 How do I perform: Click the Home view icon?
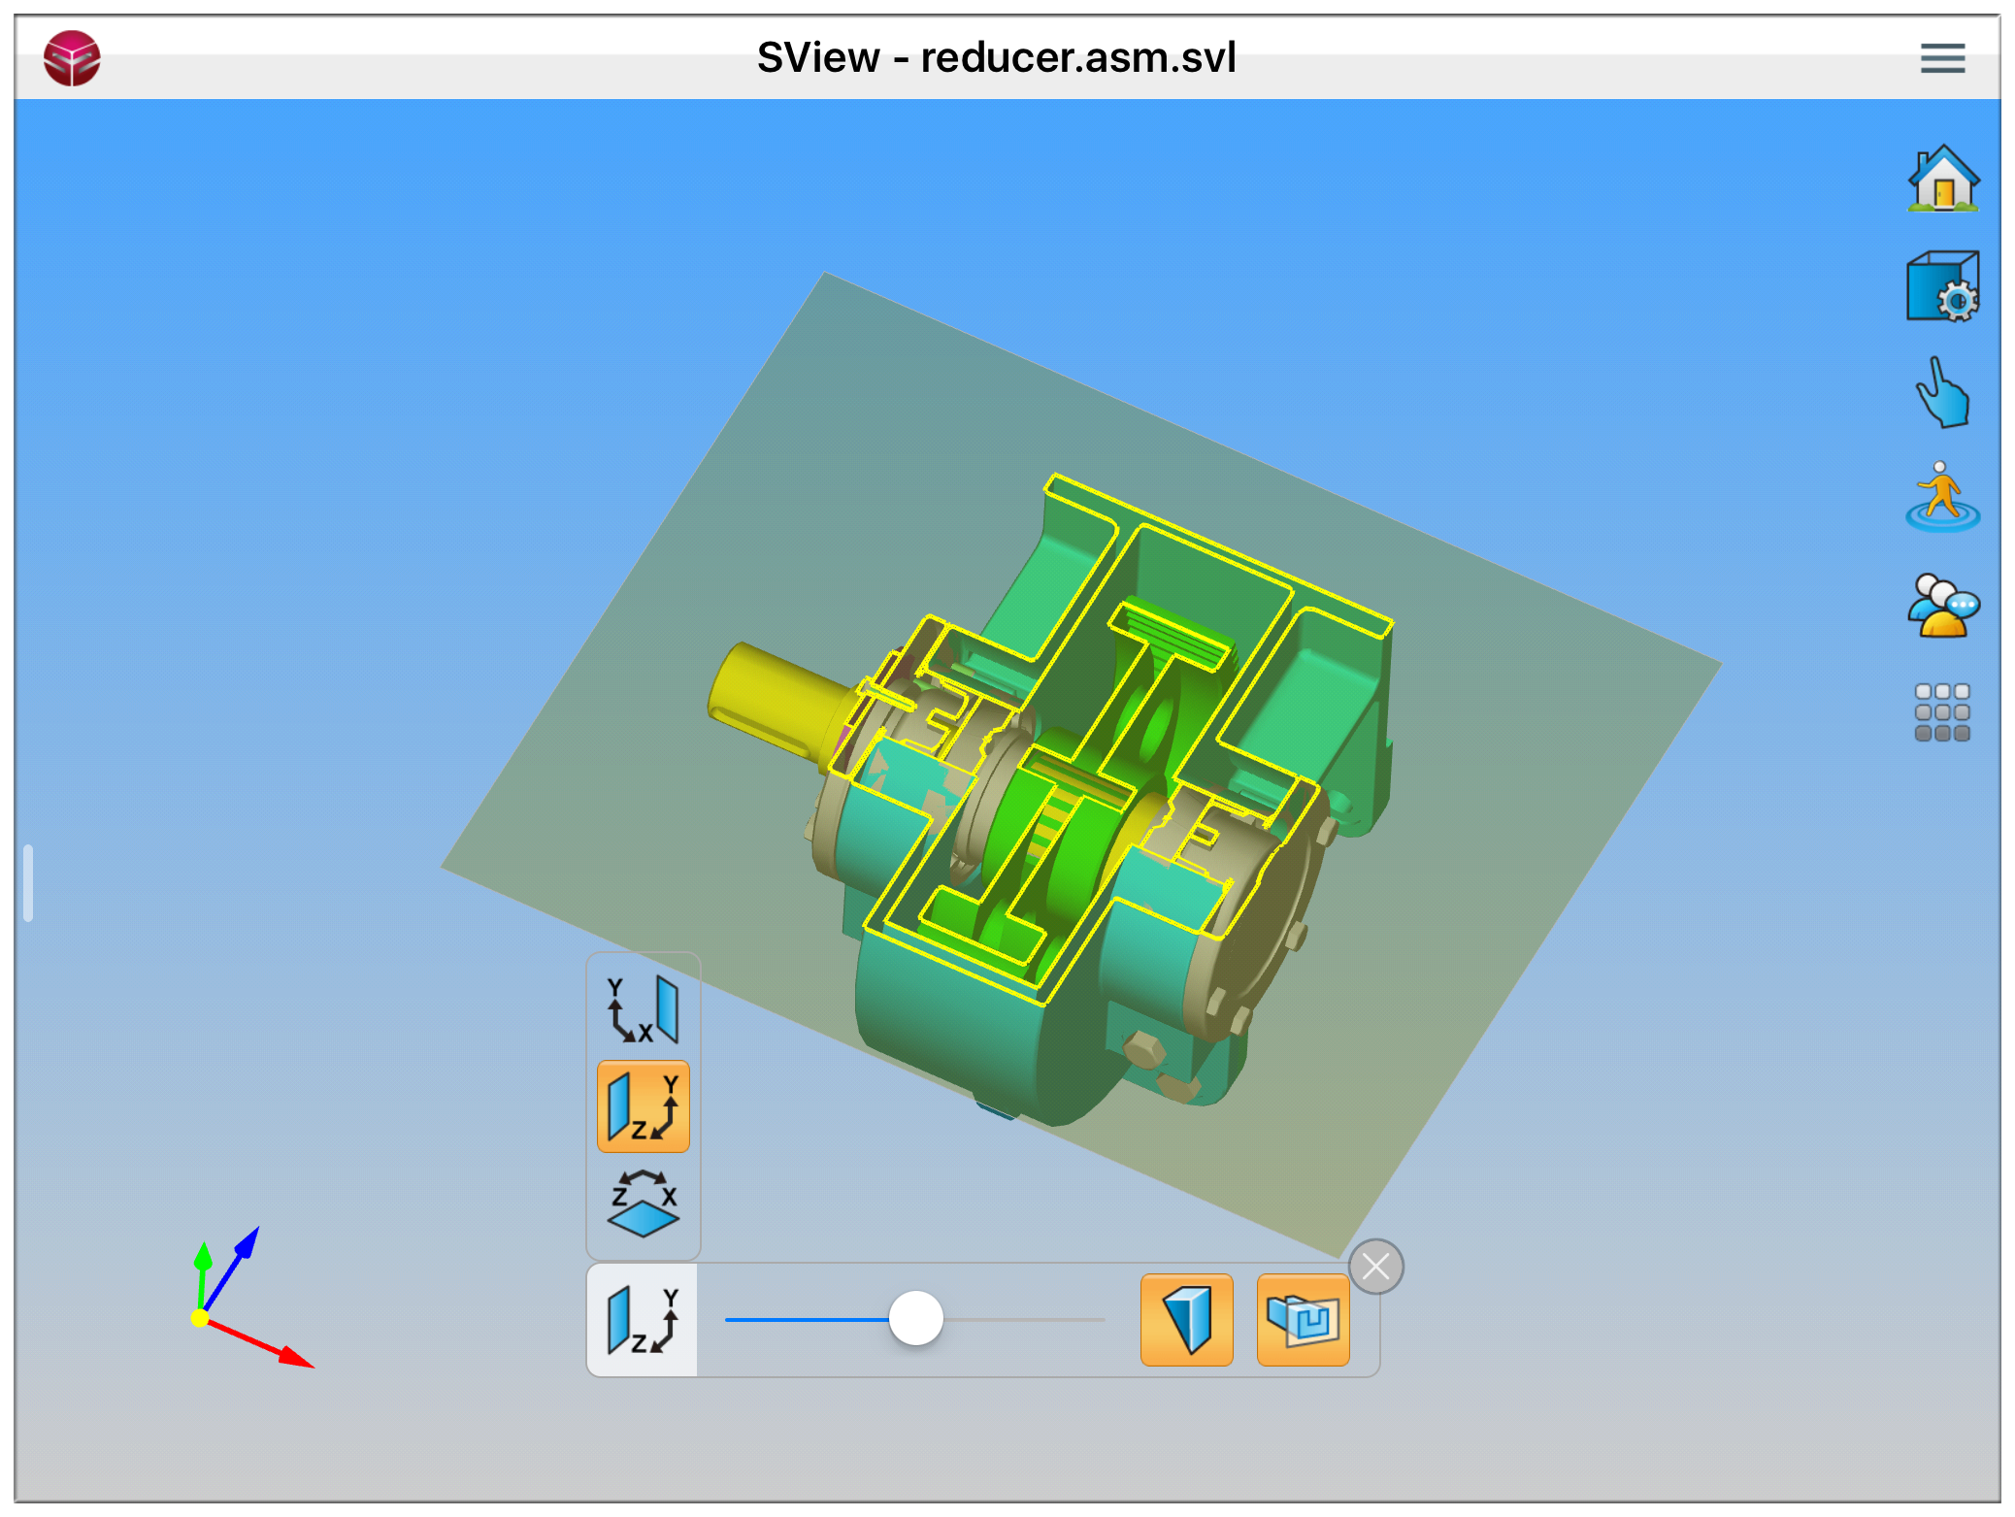[1942, 179]
